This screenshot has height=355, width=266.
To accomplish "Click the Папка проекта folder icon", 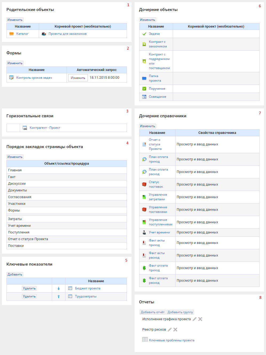I will point(144,78).
